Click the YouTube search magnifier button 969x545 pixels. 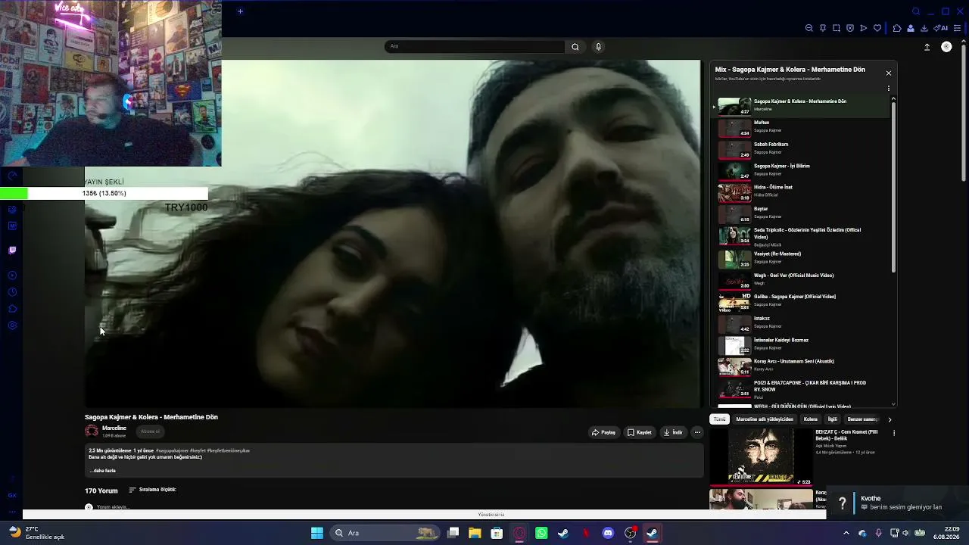coord(575,47)
